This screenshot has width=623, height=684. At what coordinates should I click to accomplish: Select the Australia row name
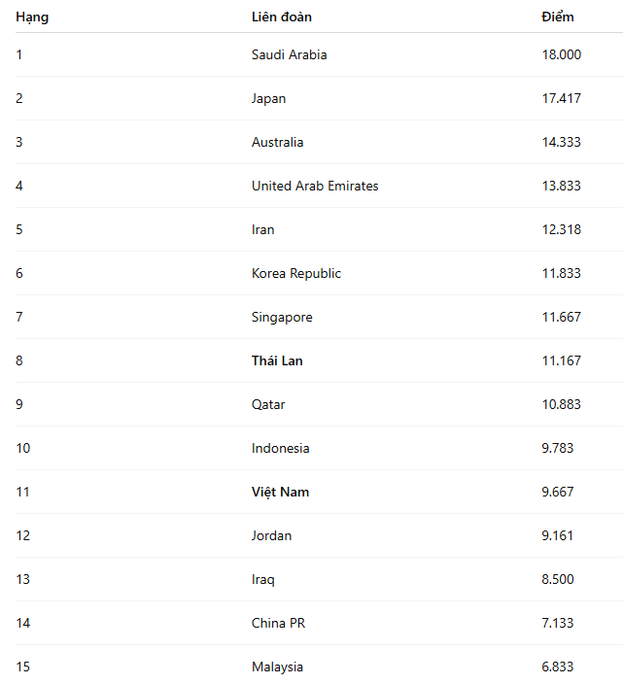point(277,142)
